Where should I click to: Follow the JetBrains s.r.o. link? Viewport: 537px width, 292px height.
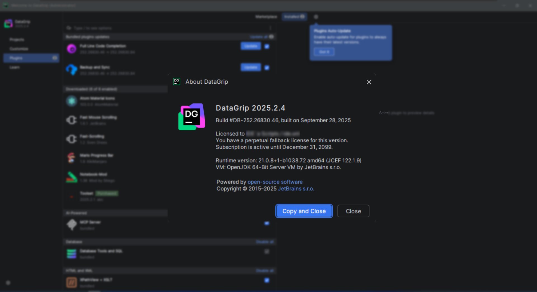point(296,189)
